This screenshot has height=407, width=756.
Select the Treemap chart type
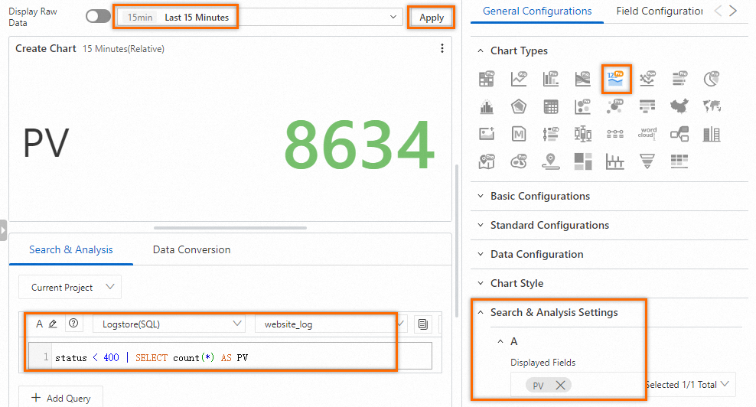(x=583, y=161)
